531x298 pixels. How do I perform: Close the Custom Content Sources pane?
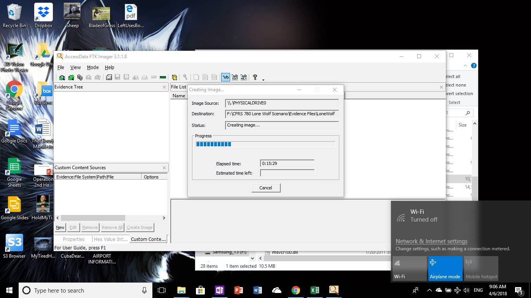point(164,168)
